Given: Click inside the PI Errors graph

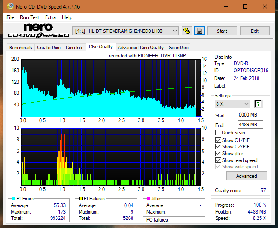Looking at the screenshot, I should pyautogui.click(x=111, y=88).
